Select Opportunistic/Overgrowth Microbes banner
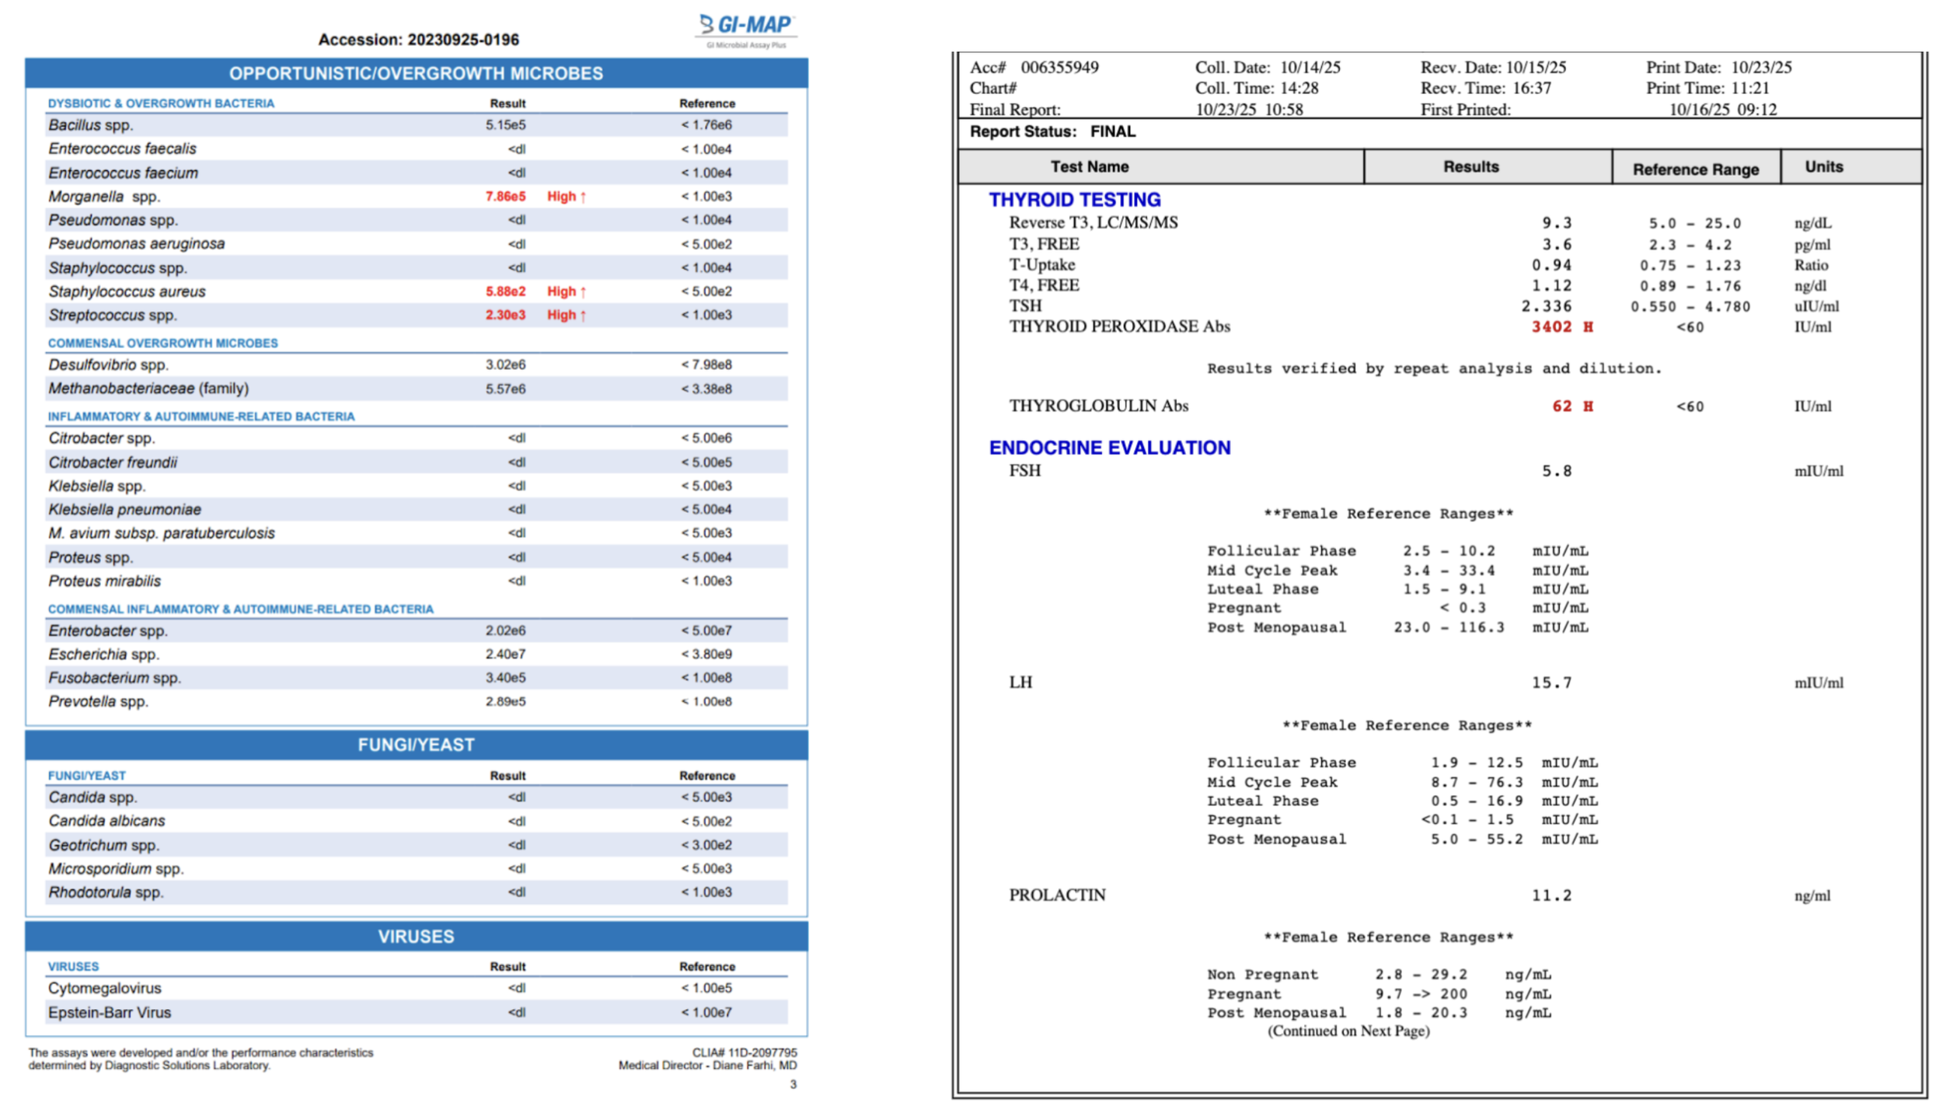This screenshot has height=1110, width=1943. coord(416,73)
